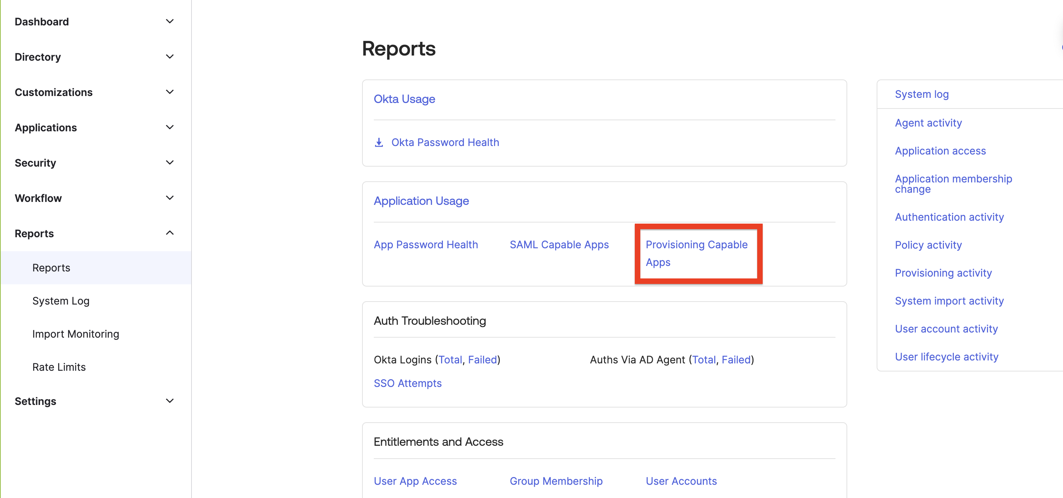Open the Okta Usage report

404,99
